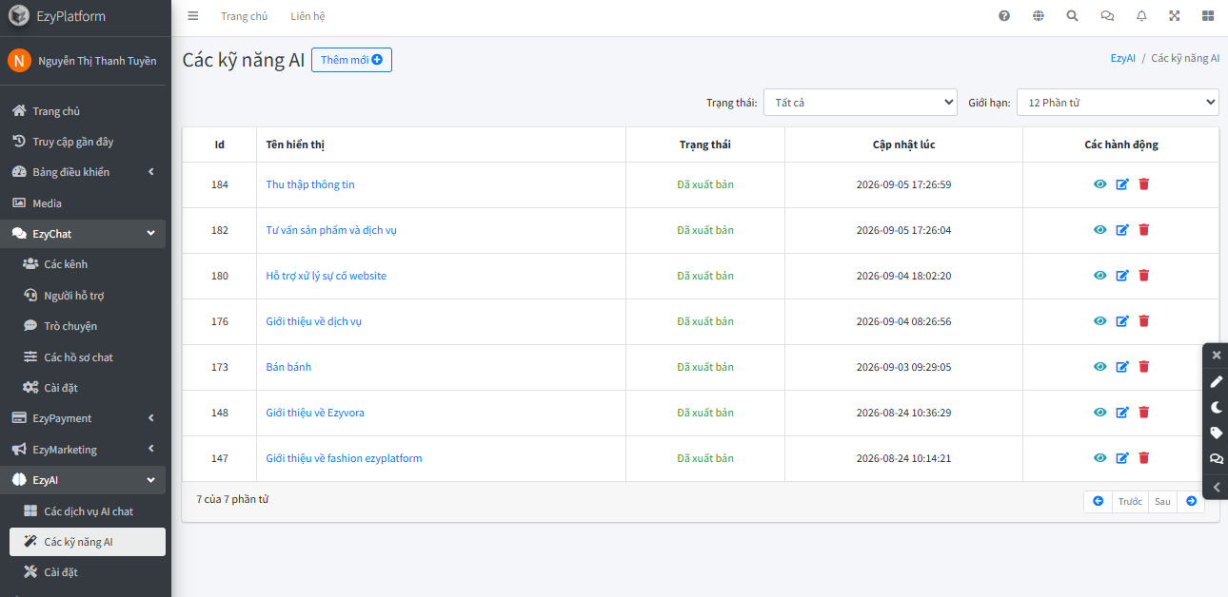Open the 'Giới hạn' dropdown showing 12 Phần tử

1118,102
